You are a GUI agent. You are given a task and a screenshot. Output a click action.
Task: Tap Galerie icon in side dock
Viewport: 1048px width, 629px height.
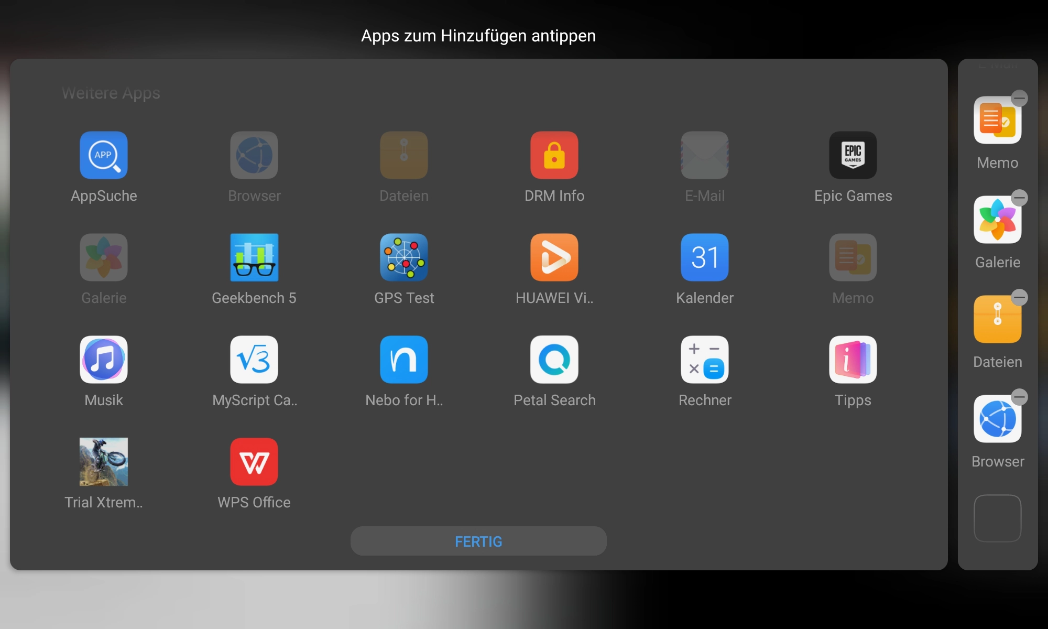(998, 220)
